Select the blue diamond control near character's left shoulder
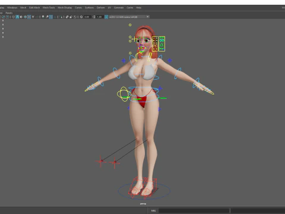Screen dimensions: 285x214 pyautogui.click(x=170, y=60)
